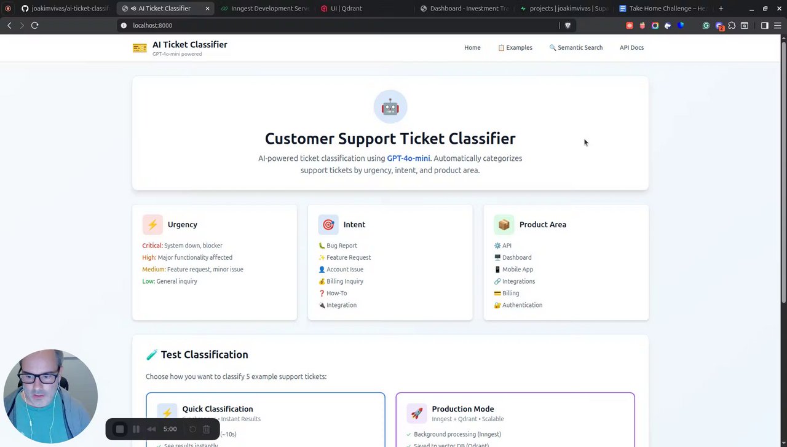Click the Grammarly extension icon
This screenshot has width=787, height=447.
706,25
